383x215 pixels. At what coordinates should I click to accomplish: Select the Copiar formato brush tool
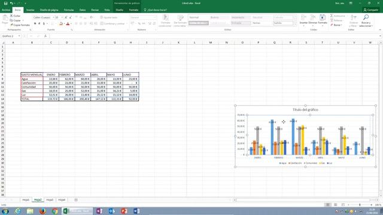pos(20,25)
